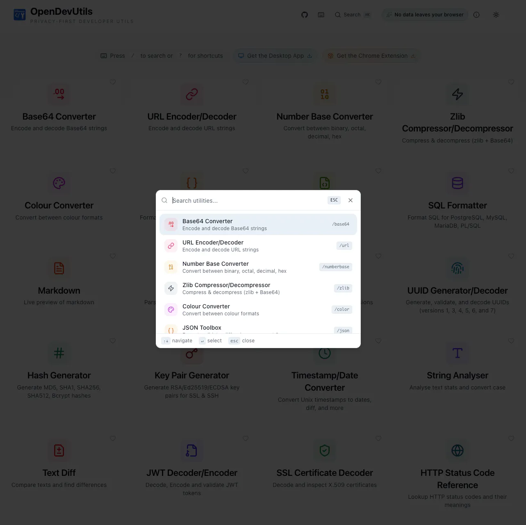Click the 'Analyse text stats and convert case' description
The width and height of the screenshot is (526, 525).
458,387
